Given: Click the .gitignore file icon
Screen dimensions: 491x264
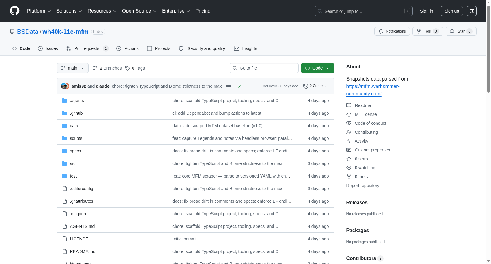Looking at the screenshot, I should pos(64,214).
